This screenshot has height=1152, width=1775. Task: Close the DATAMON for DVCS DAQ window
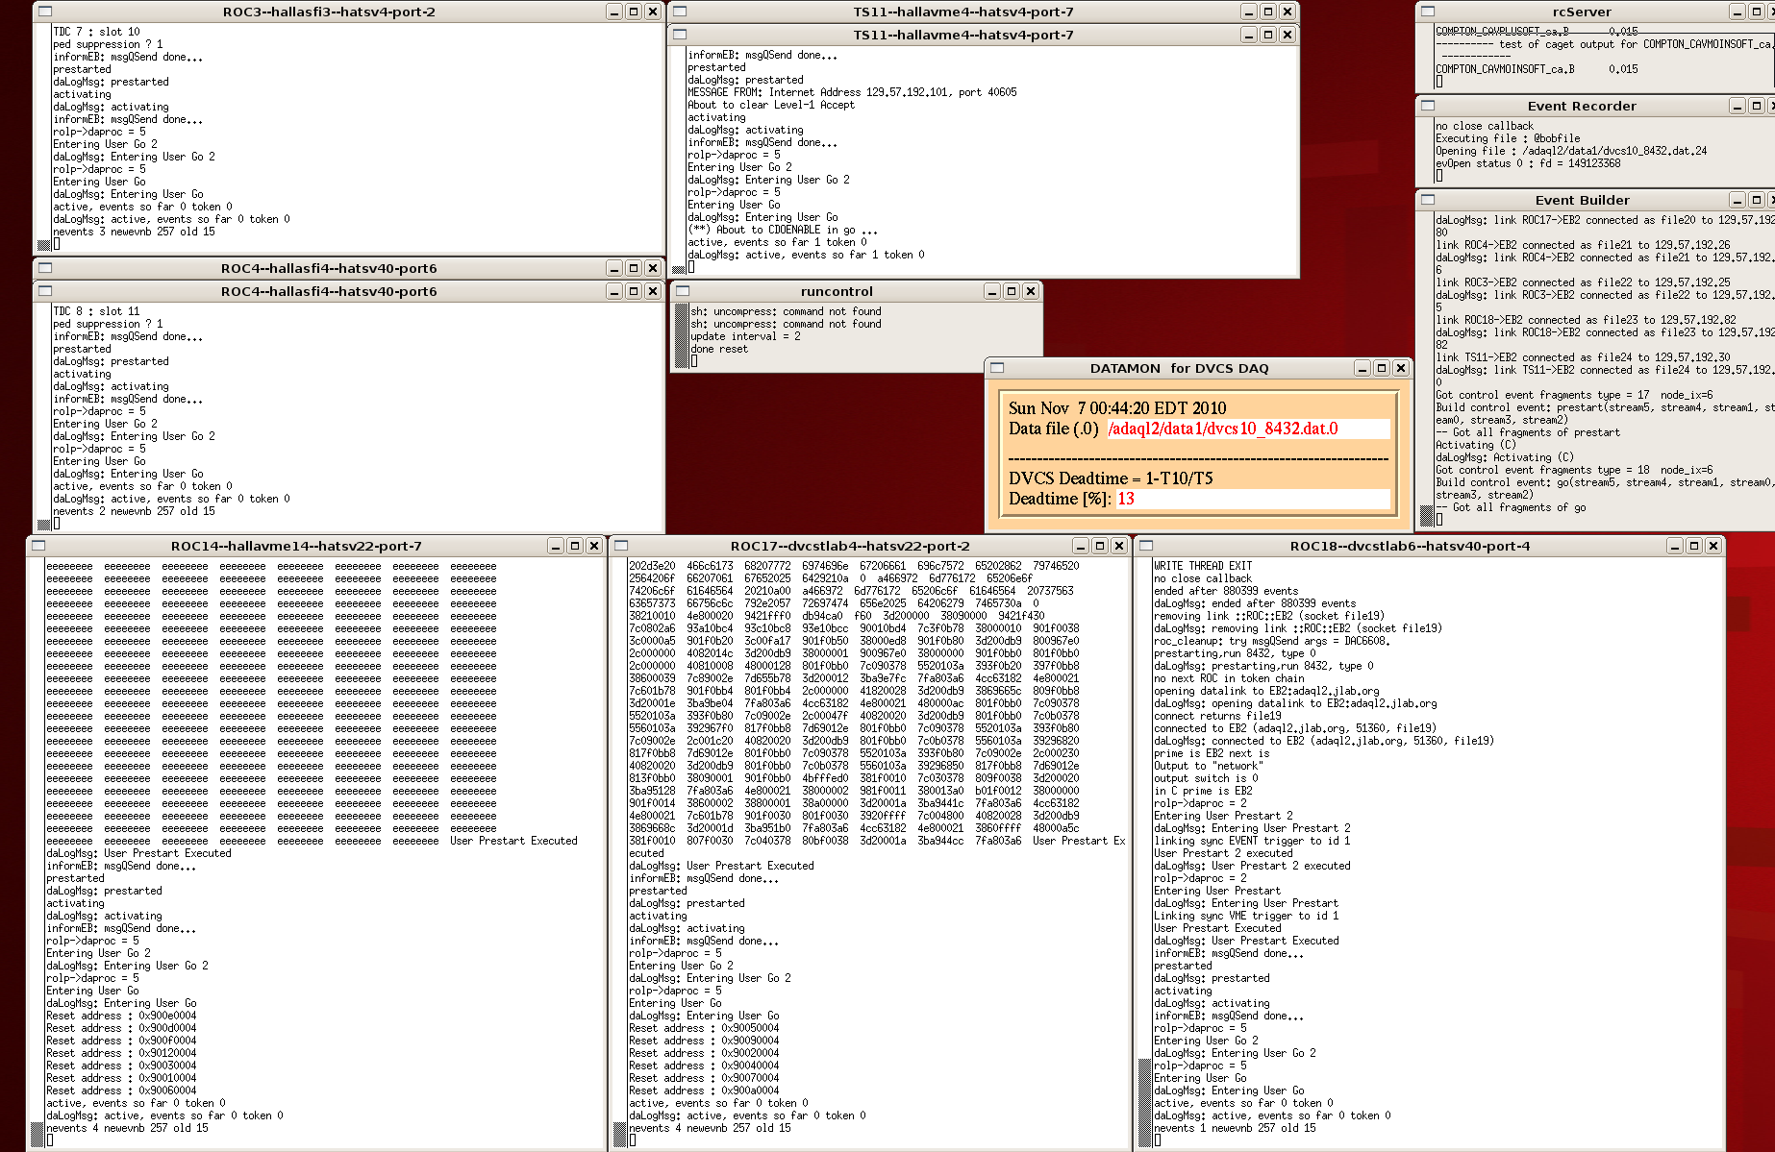click(1401, 368)
